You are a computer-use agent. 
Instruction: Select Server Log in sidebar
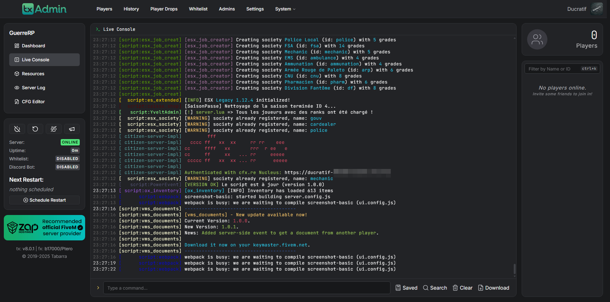[x=33, y=88]
